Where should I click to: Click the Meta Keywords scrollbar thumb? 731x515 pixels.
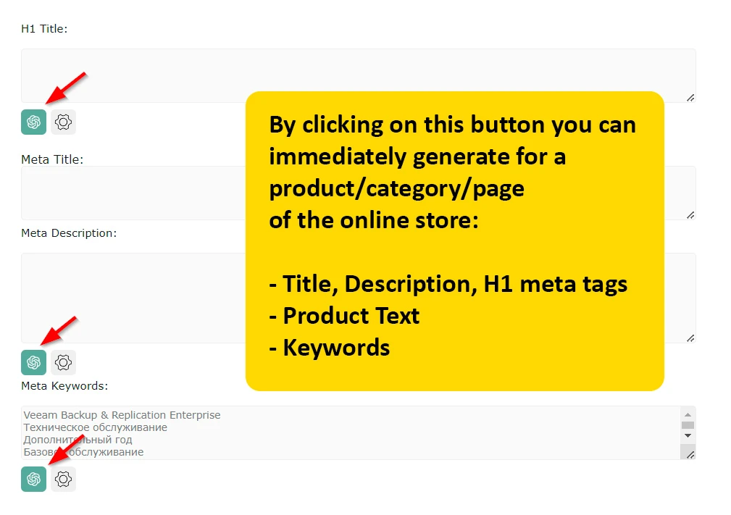point(688,425)
